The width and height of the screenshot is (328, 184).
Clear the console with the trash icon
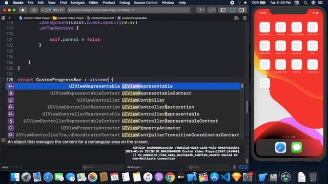click(x=234, y=167)
